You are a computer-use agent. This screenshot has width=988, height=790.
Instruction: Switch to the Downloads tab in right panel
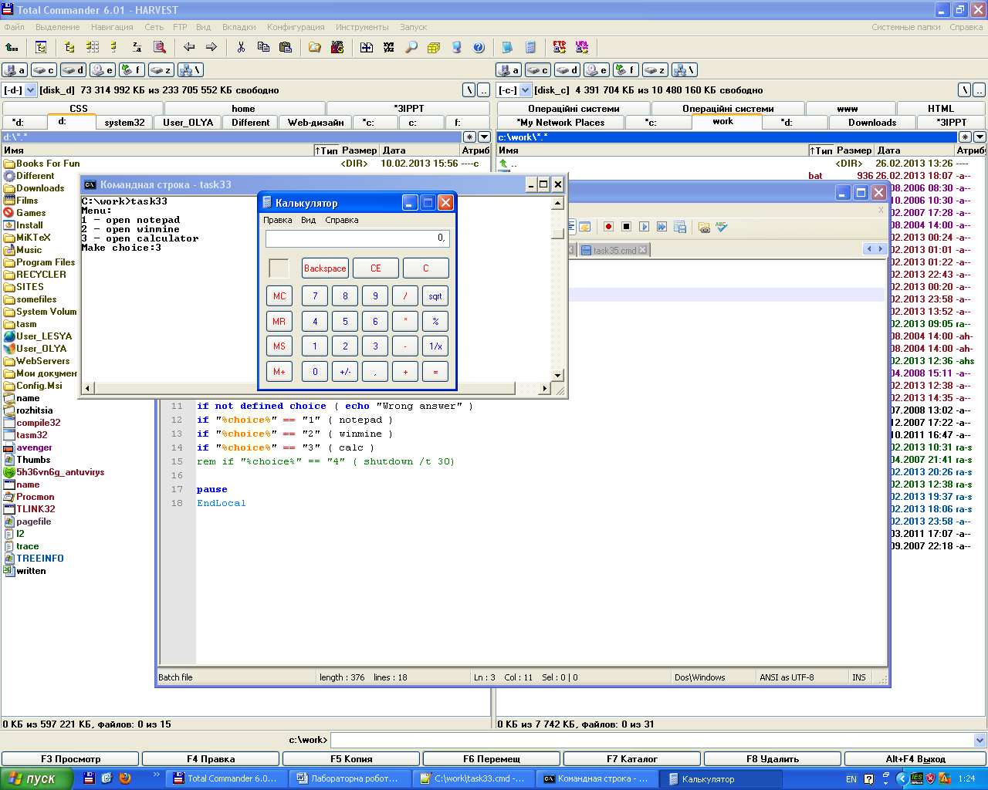[872, 122]
